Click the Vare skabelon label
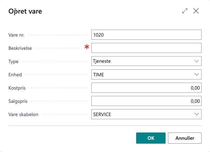 23,114
